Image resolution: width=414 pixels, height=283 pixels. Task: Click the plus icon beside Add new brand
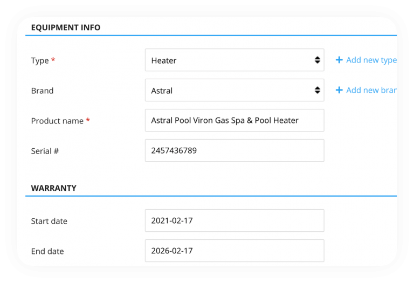click(x=339, y=91)
